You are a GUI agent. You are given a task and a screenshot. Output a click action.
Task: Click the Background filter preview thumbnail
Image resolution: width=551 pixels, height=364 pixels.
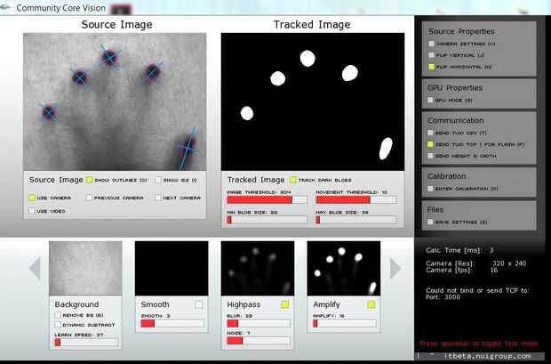pyautogui.click(x=85, y=268)
